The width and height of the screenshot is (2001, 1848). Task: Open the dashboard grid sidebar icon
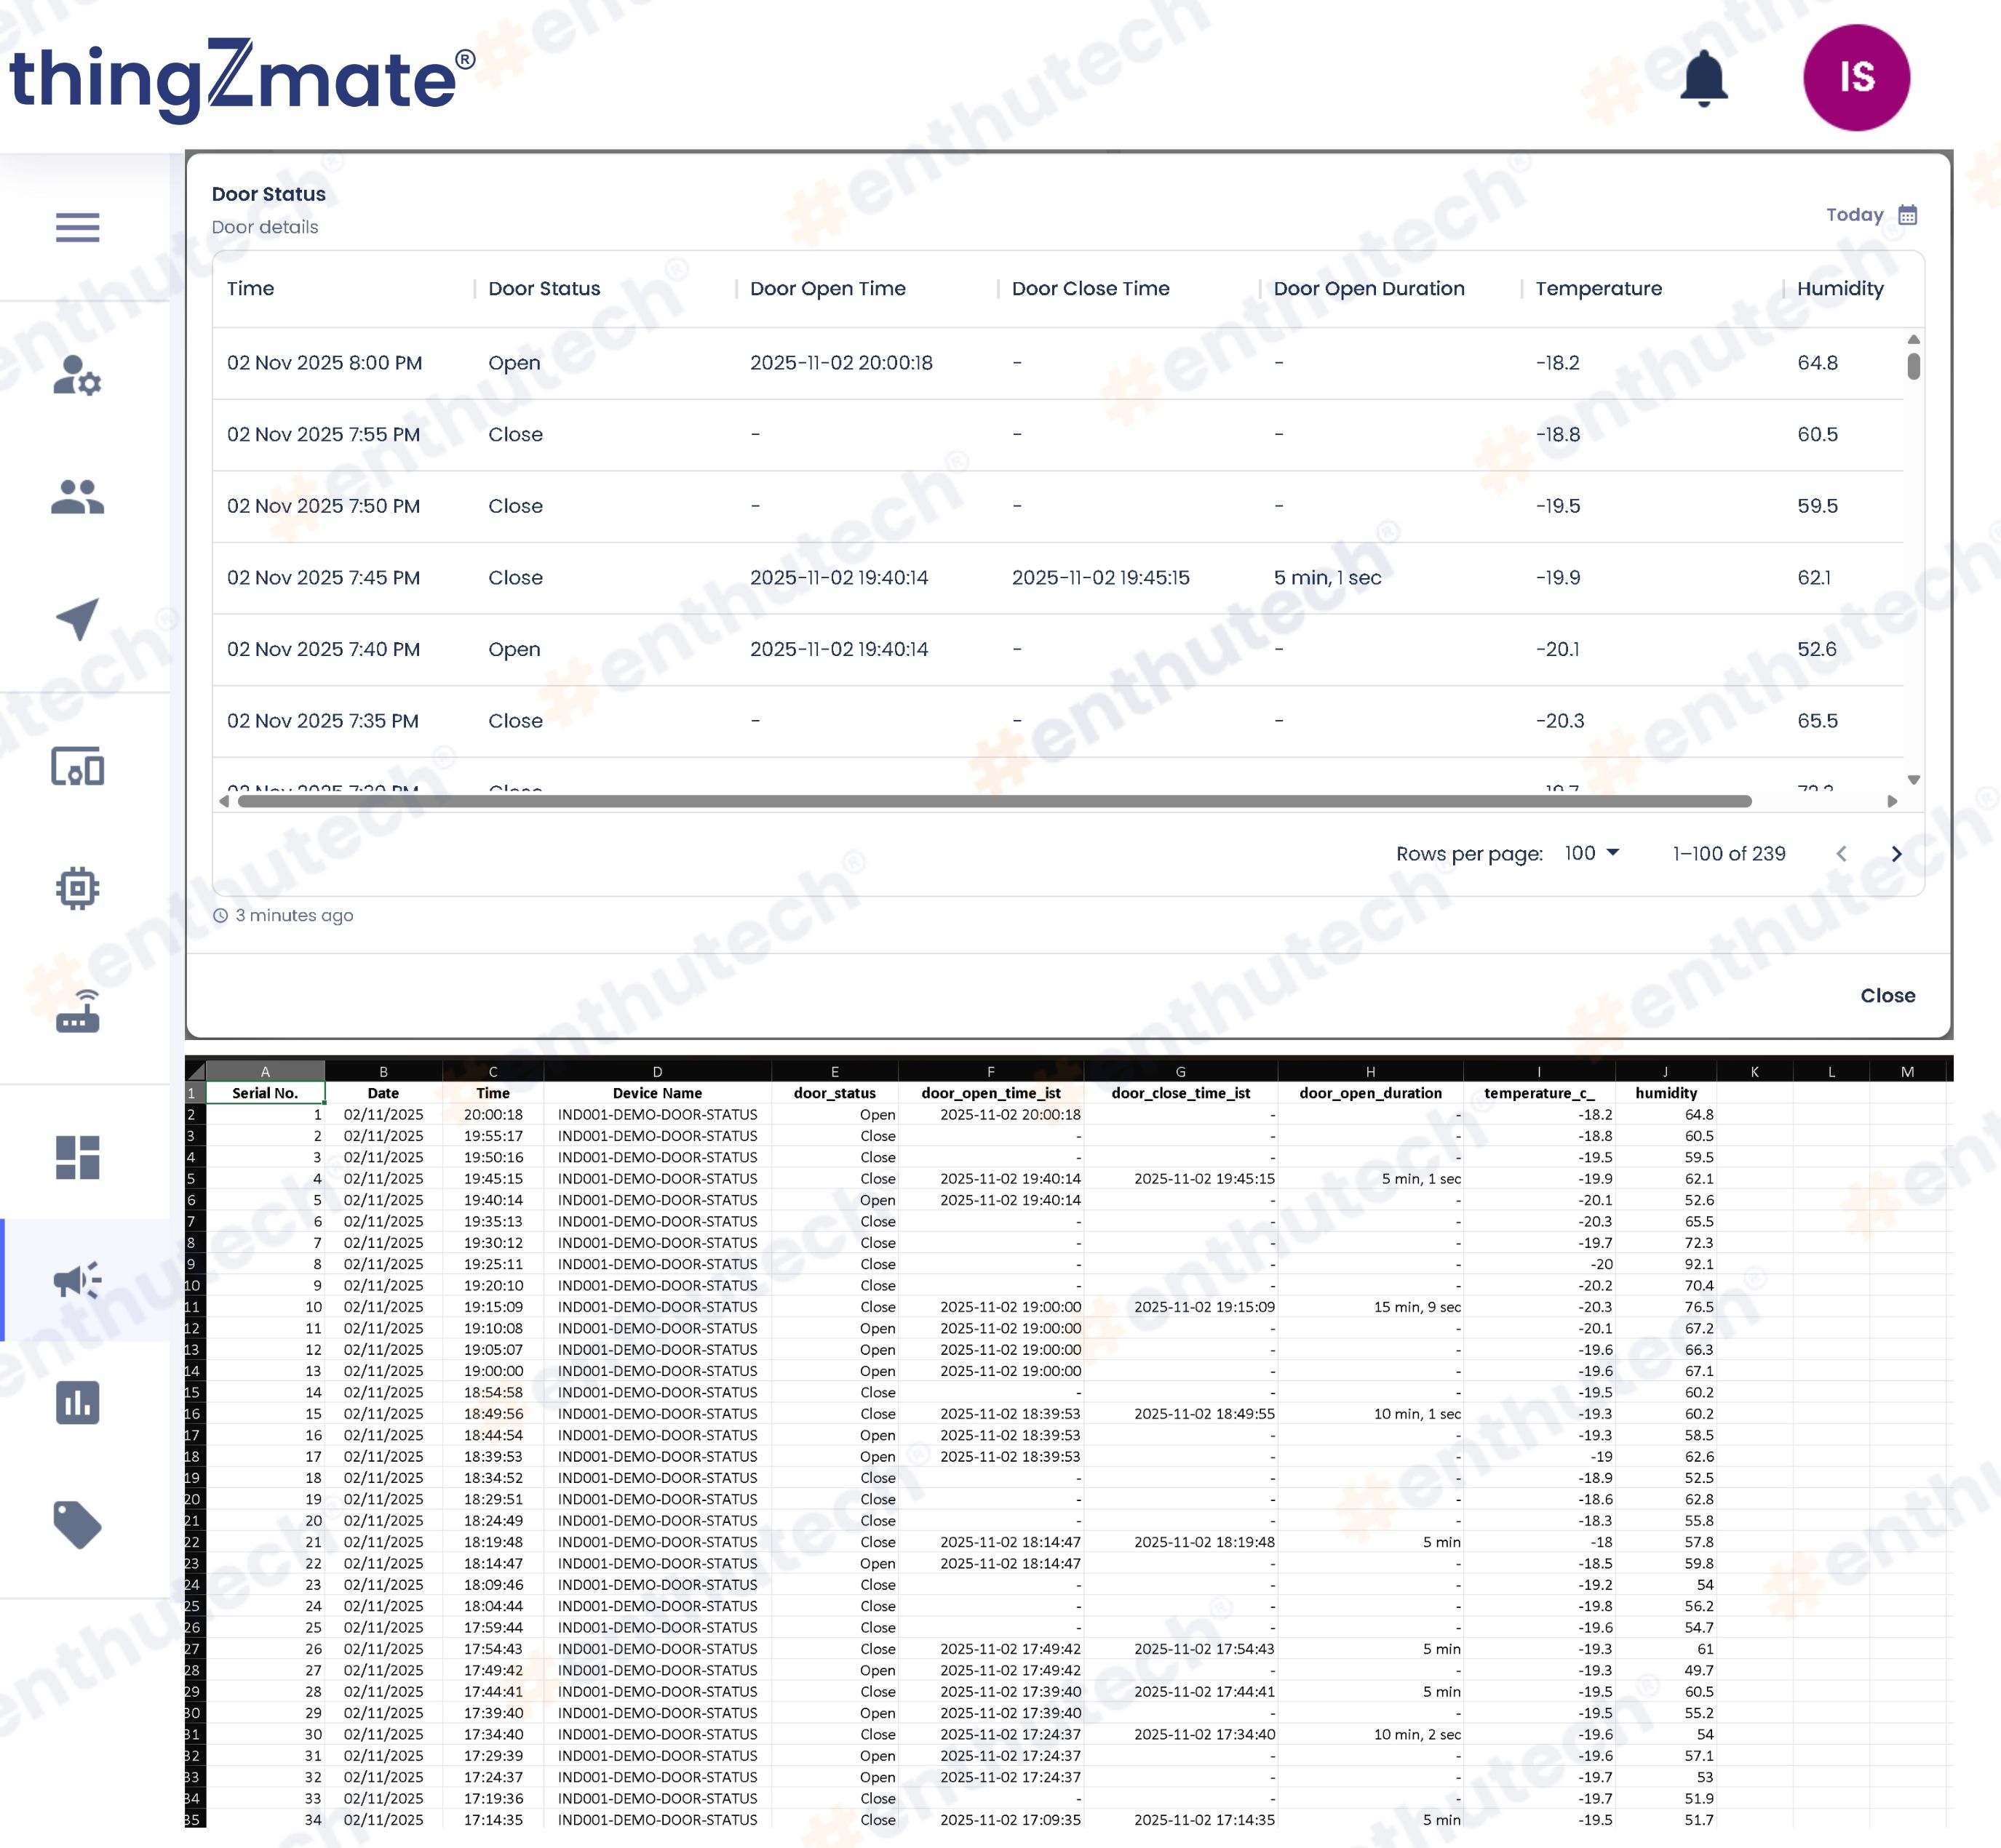pos(77,1157)
